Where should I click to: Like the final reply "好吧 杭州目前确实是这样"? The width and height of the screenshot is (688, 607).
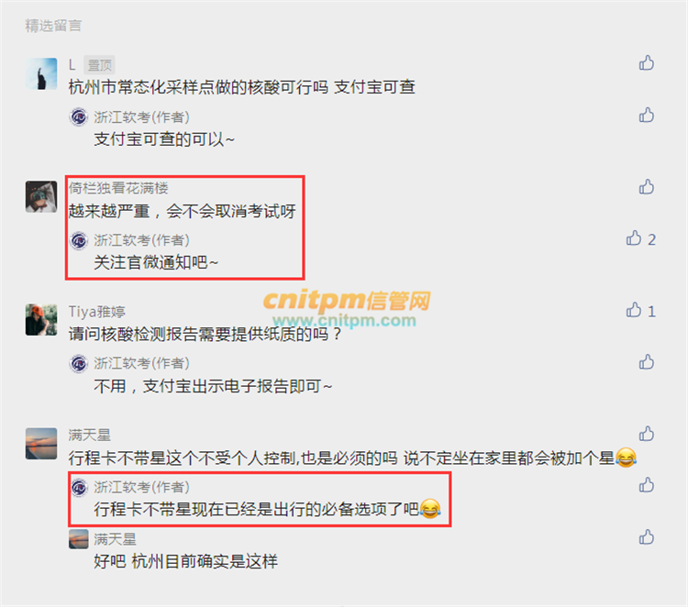coord(647,536)
